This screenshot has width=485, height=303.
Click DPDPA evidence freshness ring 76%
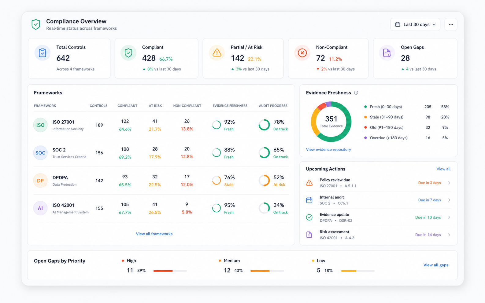pyautogui.click(x=217, y=180)
